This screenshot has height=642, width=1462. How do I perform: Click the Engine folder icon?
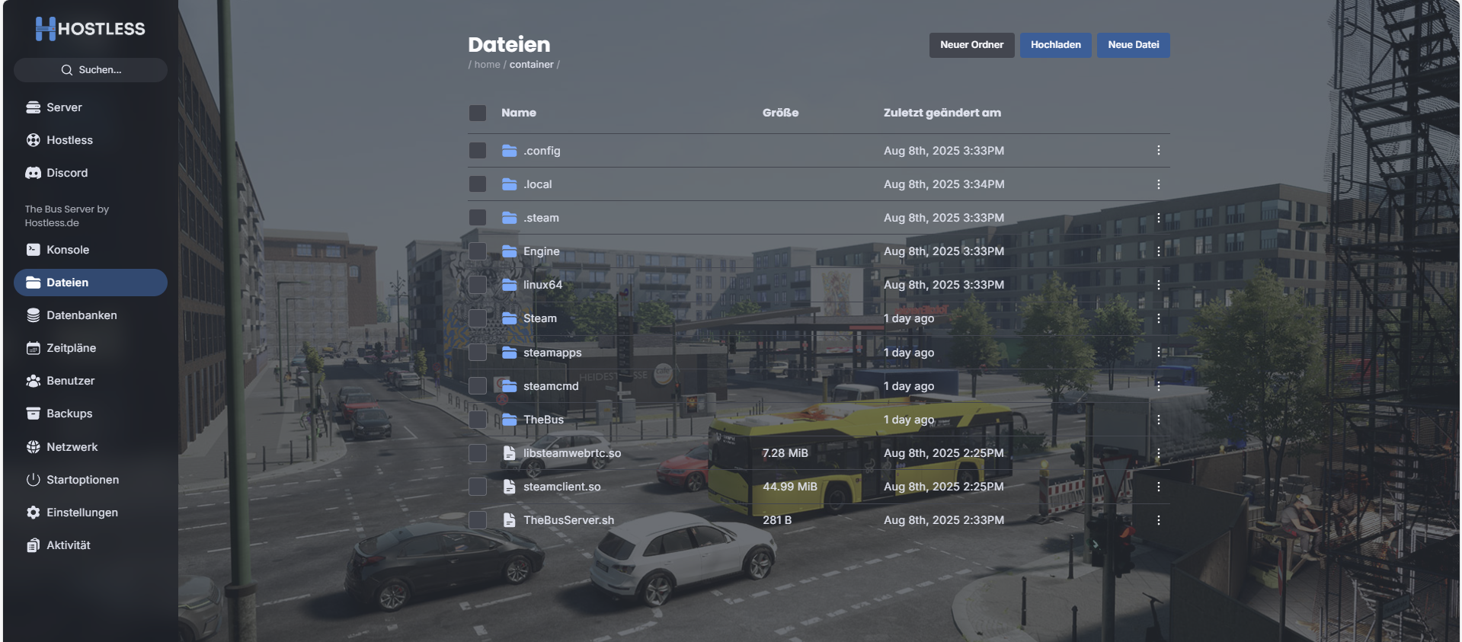(510, 251)
